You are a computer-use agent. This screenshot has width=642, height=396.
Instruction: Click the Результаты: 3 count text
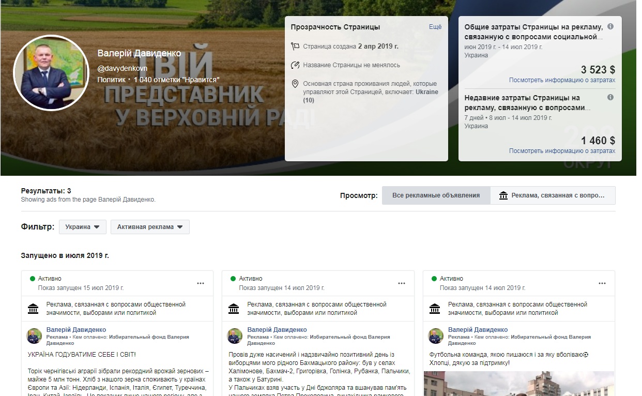click(46, 191)
